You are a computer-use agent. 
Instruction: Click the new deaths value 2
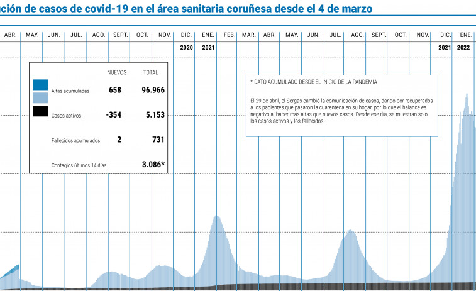click(119, 140)
